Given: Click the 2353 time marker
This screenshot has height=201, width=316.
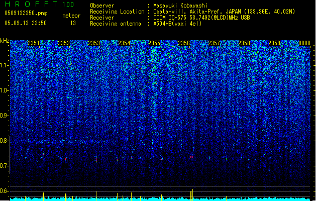Looking at the screenshot, I should [94, 43].
